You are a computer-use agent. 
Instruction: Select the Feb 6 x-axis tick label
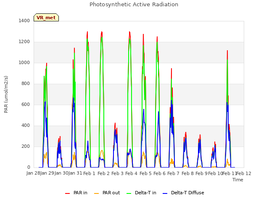click(159, 173)
